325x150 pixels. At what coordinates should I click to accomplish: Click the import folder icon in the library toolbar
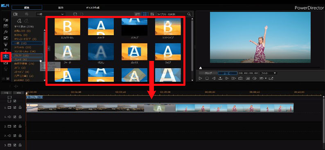click(15, 14)
